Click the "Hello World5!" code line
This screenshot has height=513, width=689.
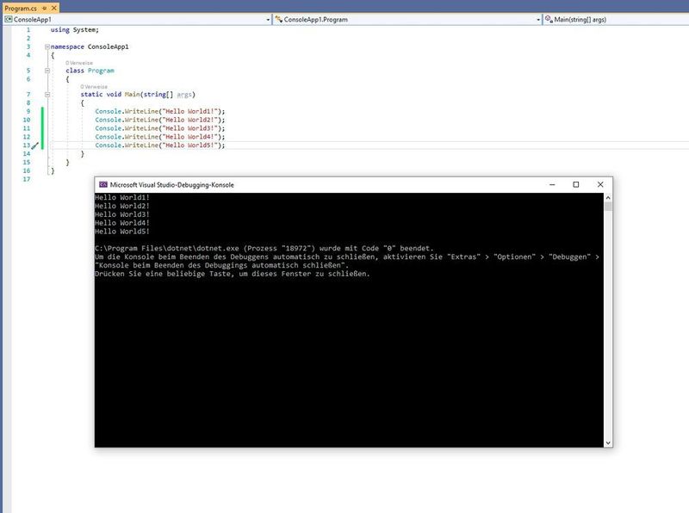tap(160, 145)
